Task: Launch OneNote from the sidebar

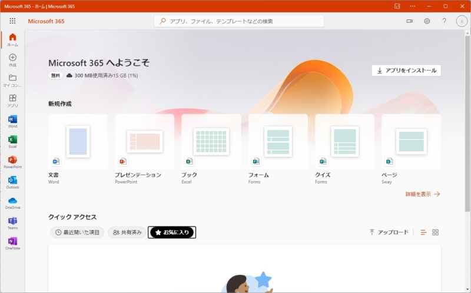Action: 12,243
